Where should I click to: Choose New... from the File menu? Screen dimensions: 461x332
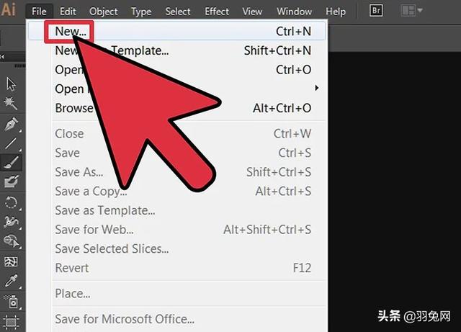click(177, 31)
